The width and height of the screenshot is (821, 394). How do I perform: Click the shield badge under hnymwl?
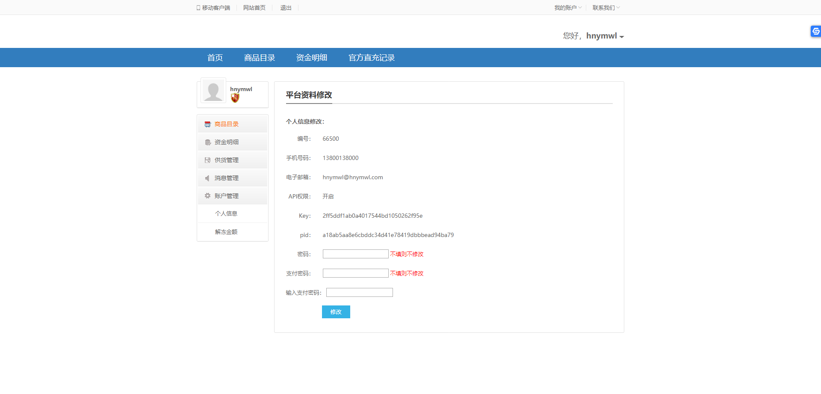tap(235, 98)
